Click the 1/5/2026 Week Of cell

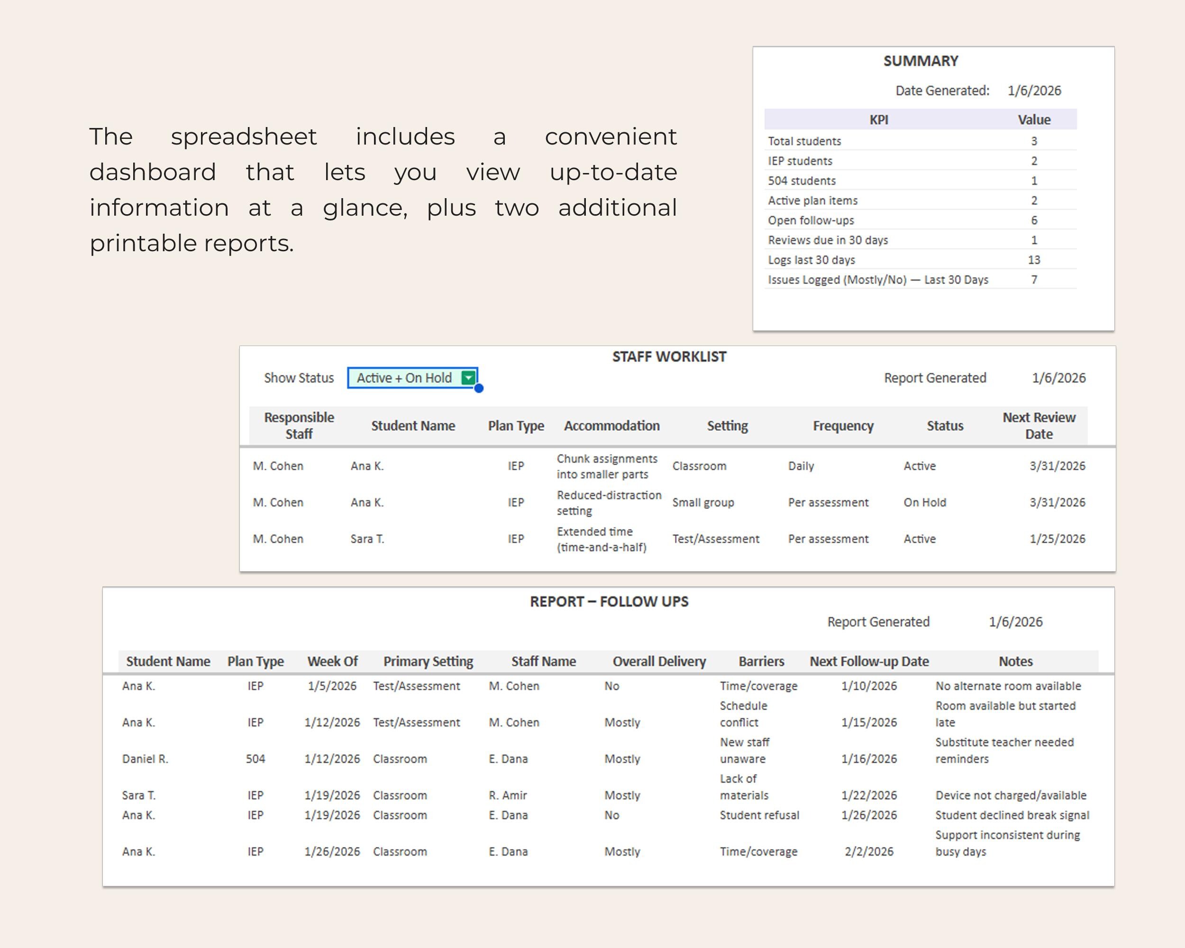tap(332, 686)
